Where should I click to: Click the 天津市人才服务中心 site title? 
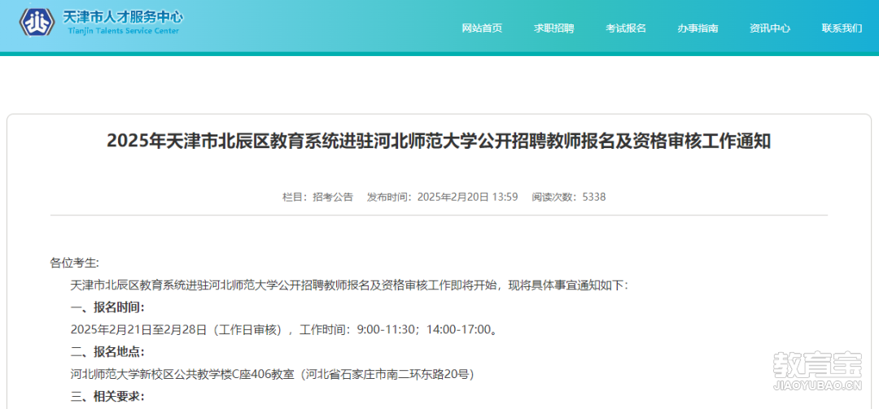pyautogui.click(x=124, y=16)
